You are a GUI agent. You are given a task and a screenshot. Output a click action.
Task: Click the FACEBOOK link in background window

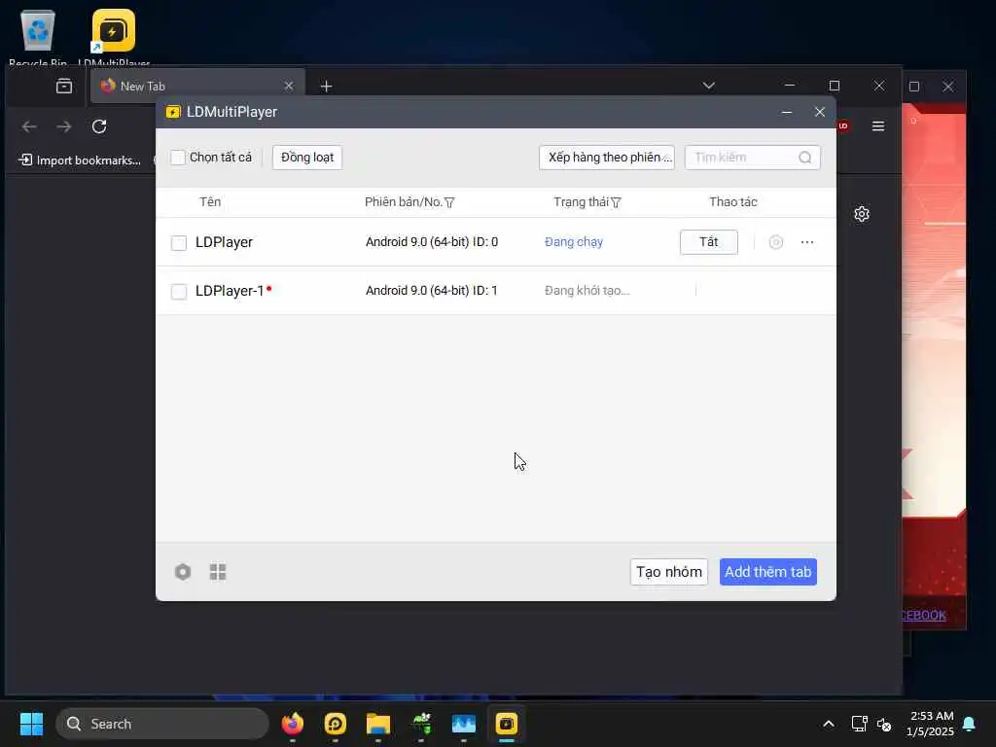[924, 615]
